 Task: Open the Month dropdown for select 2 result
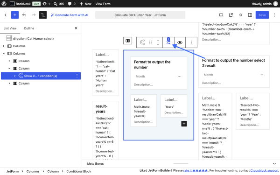[x=234, y=75]
